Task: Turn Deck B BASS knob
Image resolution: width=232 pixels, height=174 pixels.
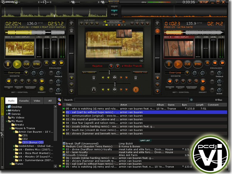Action: [219, 90]
